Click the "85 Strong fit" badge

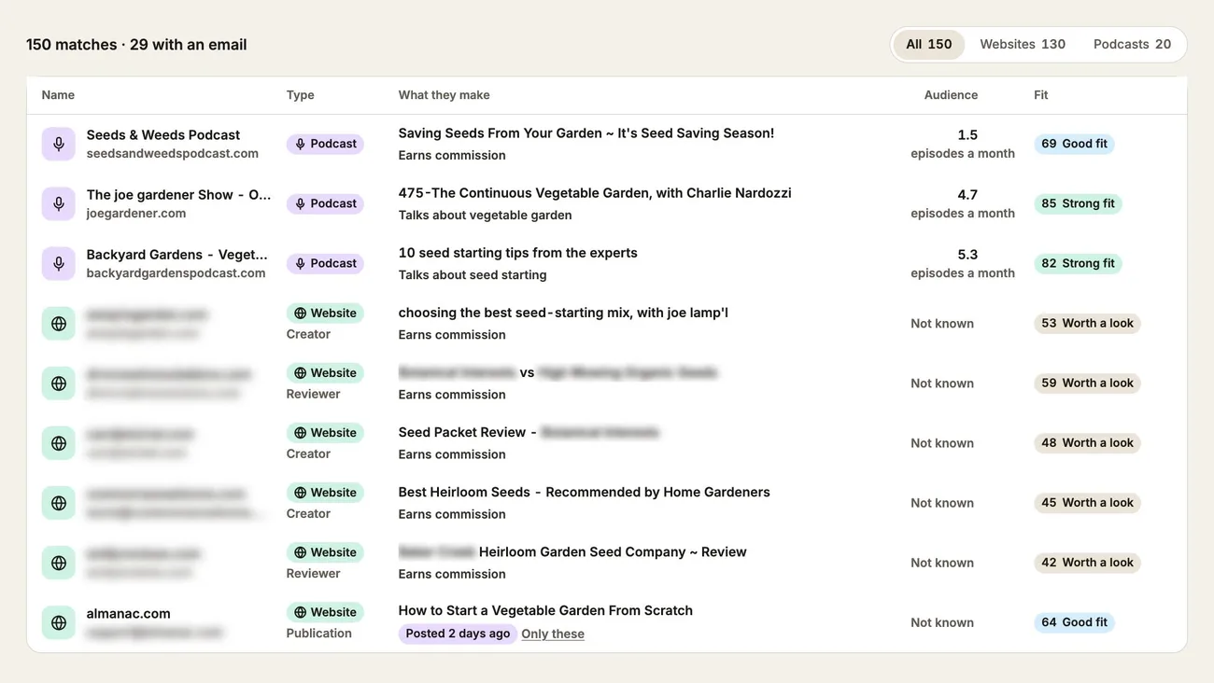tap(1078, 203)
